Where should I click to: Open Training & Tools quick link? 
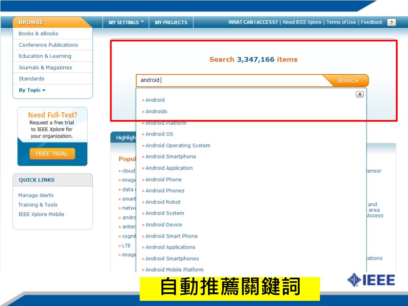(38, 205)
